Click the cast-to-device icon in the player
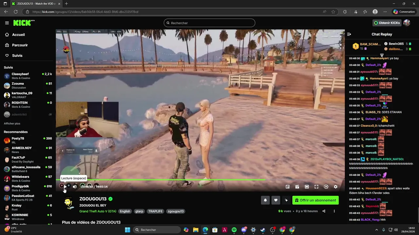Screen dimensions: 419x235 point(297,187)
